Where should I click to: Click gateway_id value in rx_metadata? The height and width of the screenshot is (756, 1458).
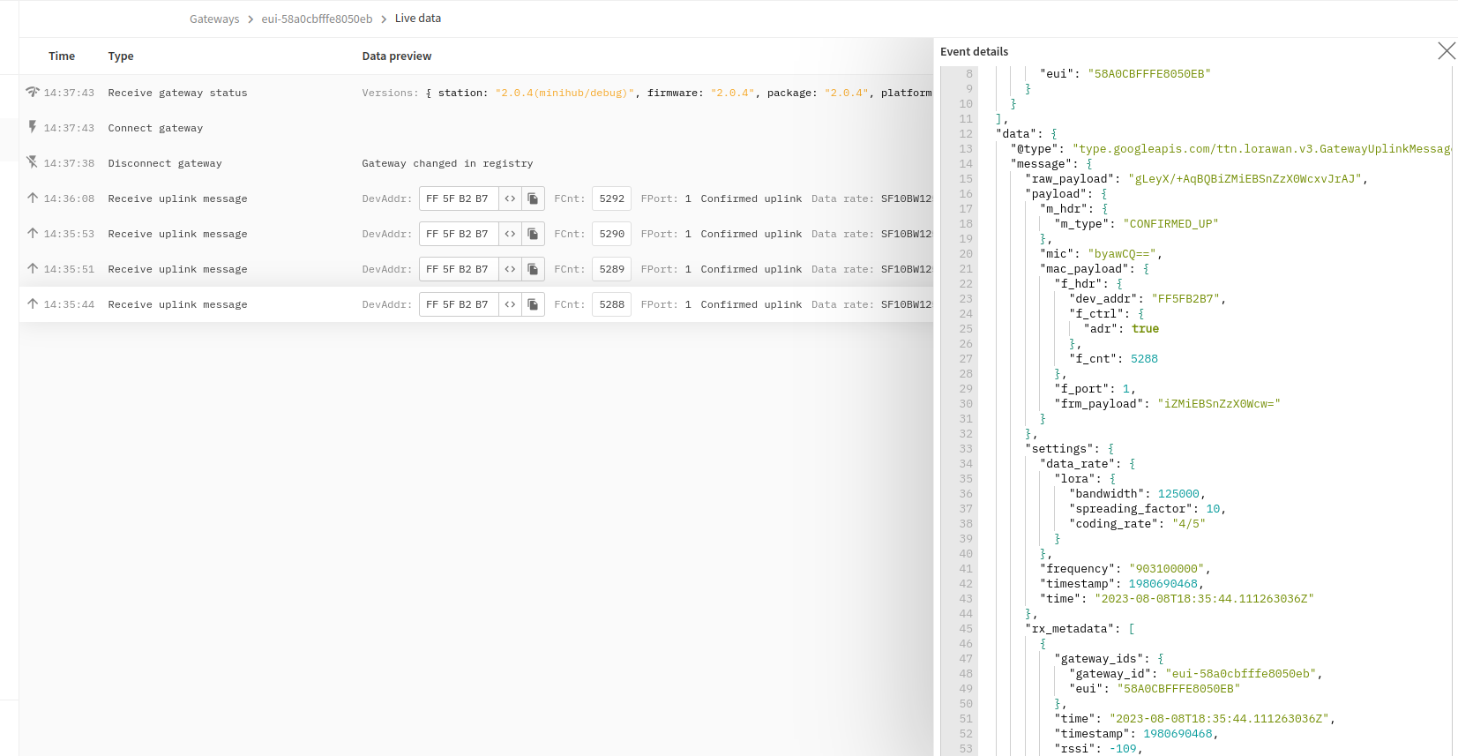coord(1242,674)
